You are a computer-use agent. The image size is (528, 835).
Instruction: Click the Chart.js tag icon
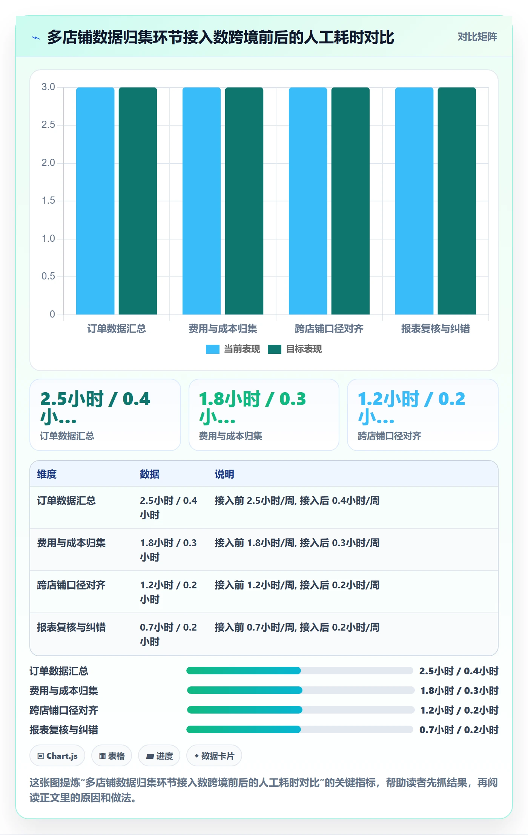(40, 756)
